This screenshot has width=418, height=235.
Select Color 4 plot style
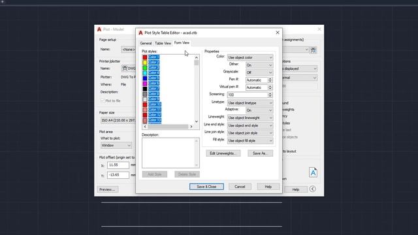coord(154,72)
